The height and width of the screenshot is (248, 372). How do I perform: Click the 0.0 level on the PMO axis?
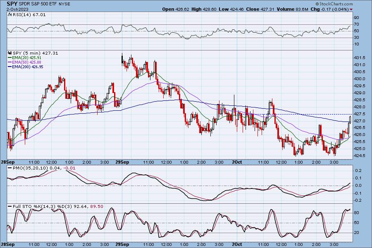(x=359, y=186)
